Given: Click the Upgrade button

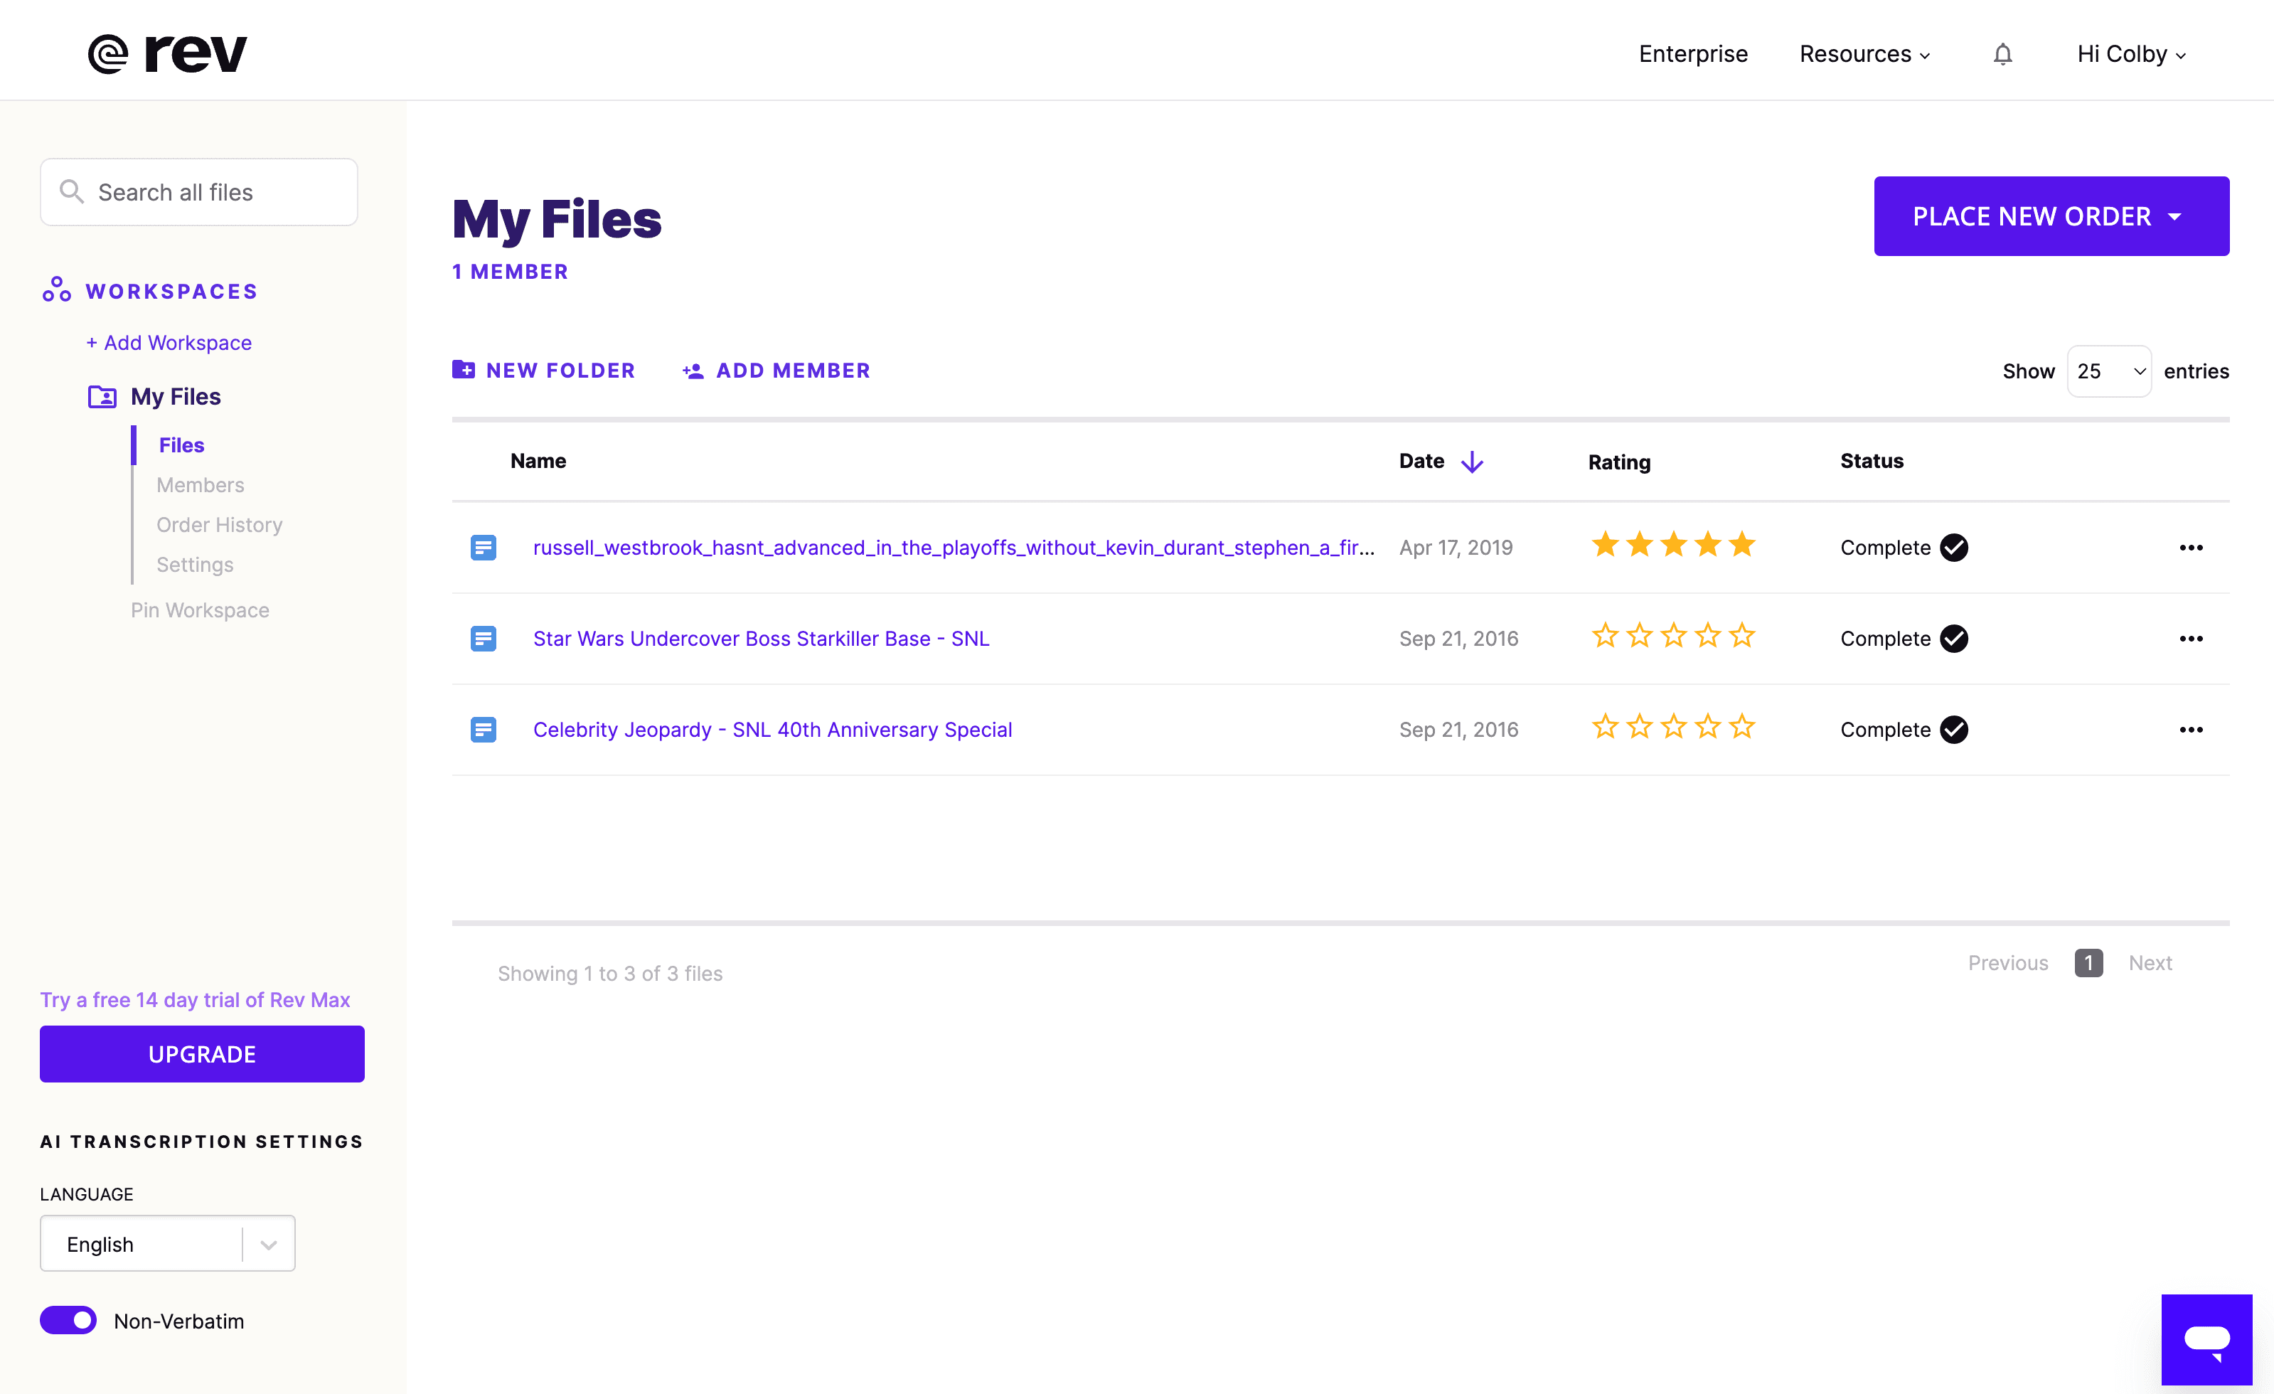Looking at the screenshot, I should click(x=202, y=1054).
